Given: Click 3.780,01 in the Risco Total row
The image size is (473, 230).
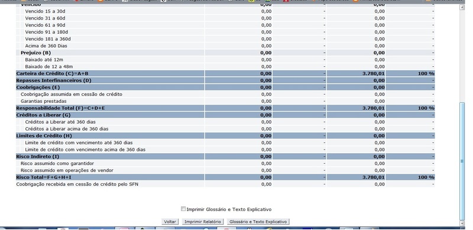Looking at the screenshot, I should click(374, 177).
